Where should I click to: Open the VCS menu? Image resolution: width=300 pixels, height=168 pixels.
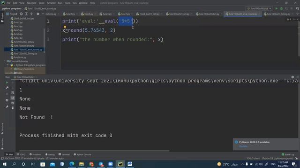(x=75, y=3)
